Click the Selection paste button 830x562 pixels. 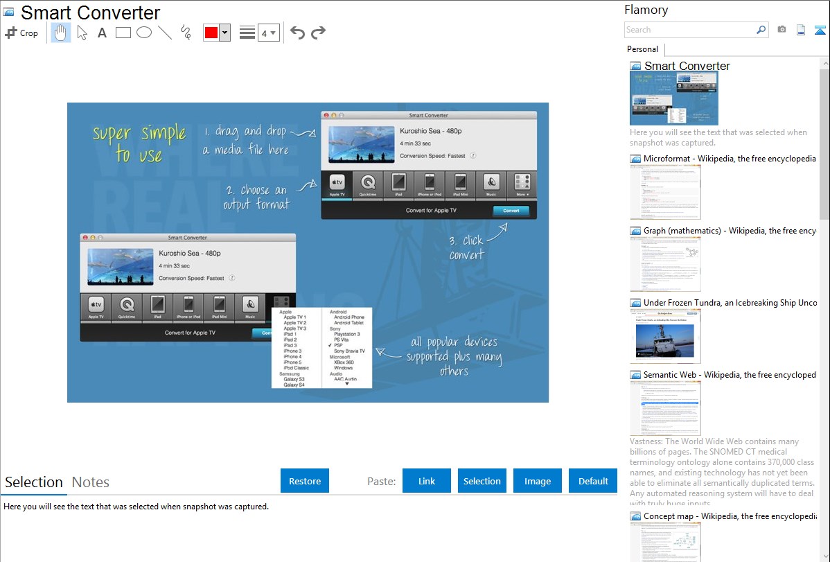(x=482, y=481)
